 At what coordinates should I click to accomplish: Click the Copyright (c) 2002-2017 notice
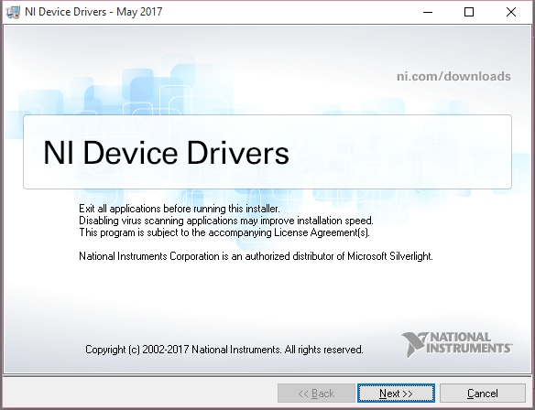point(224,350)
